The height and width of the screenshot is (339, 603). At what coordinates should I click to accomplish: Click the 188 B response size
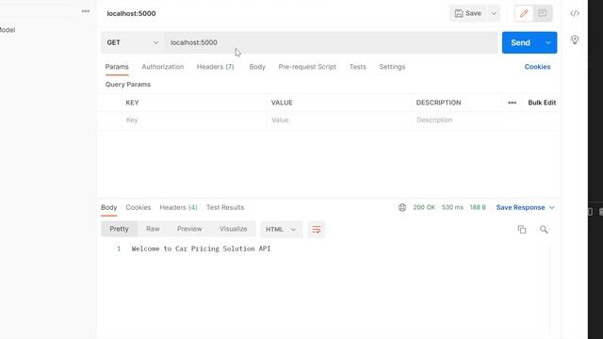pos(478,207)
